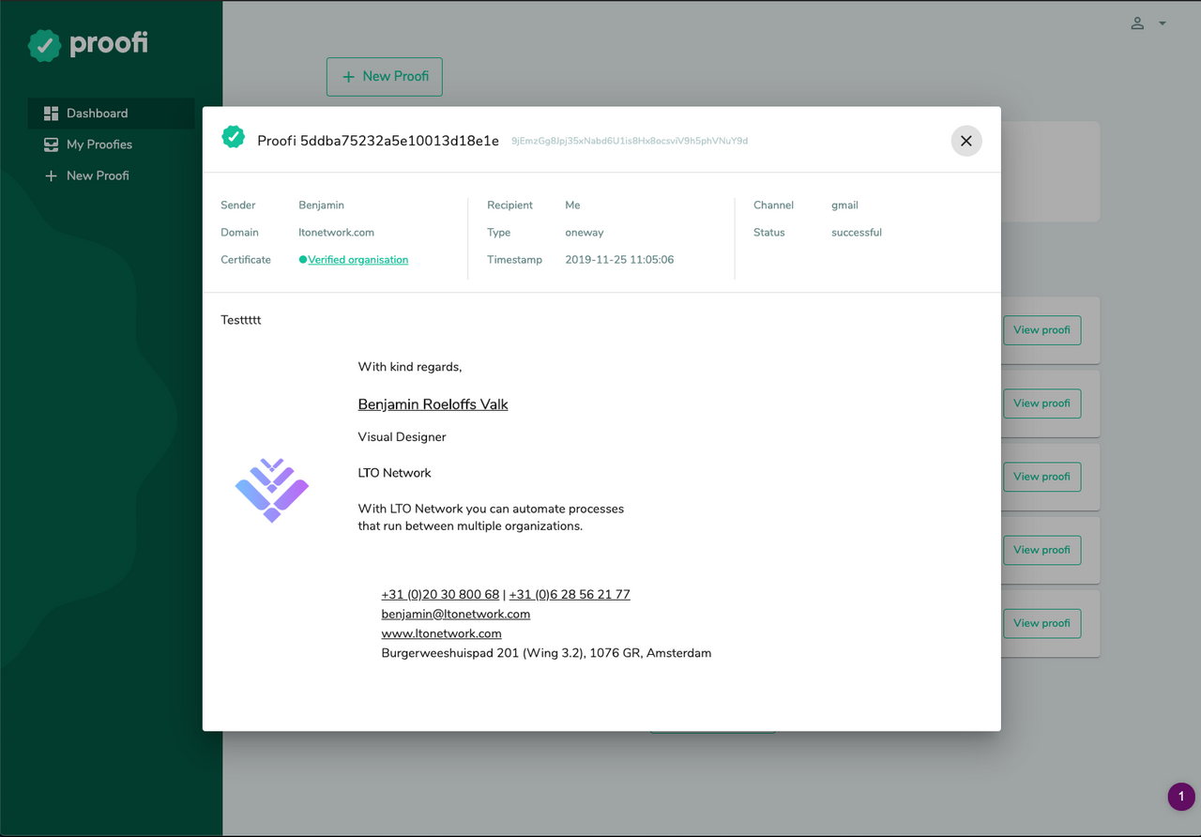Click the Verified organisation link
The image size is (1201, 837).
[x=357, y=260]
